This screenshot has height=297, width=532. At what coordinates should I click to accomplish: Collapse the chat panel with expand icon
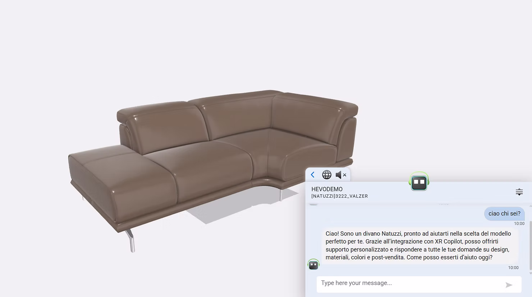coord(519,192)
